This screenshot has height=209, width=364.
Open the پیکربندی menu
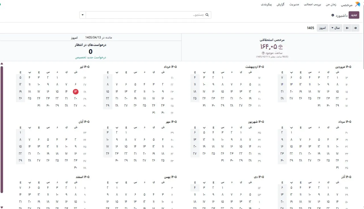(266, 5)
